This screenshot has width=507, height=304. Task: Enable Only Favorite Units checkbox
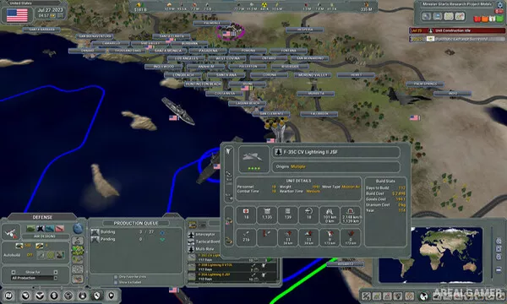click(116, 277)
